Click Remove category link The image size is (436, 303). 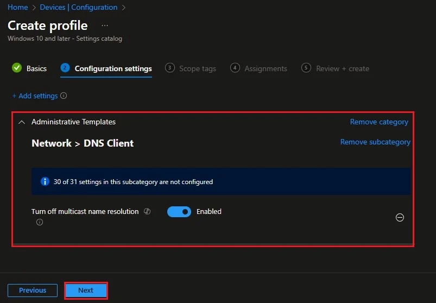click(379, 122)
